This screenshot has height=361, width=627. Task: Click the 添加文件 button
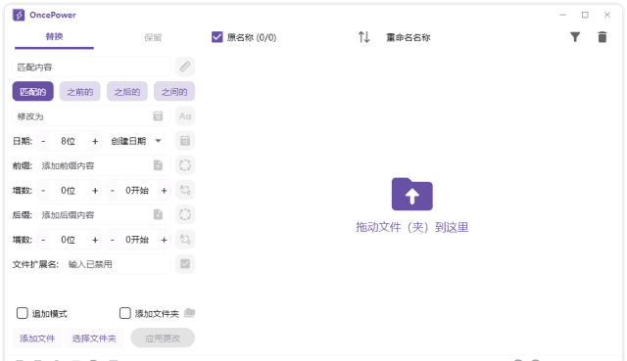pyautogui.click(x=37, y=338)
